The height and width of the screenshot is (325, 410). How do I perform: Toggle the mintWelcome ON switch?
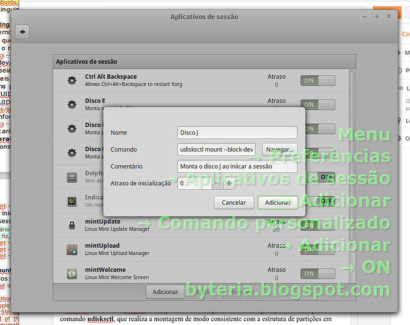[x=318, y=274]
